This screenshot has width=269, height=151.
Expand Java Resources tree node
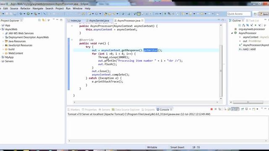(3, 41)
